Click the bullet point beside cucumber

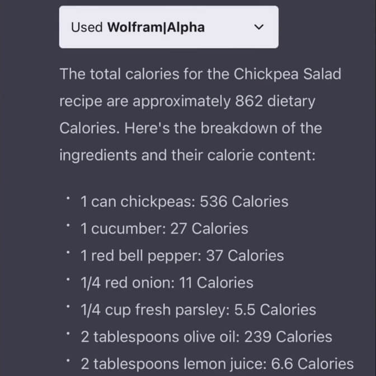tap(67, 225)
